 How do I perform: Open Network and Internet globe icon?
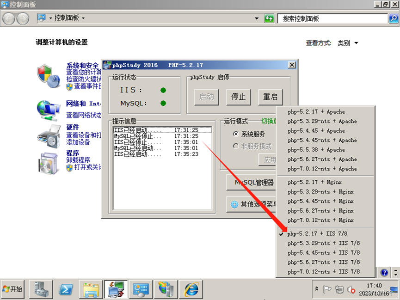click(x=49, y=111)
